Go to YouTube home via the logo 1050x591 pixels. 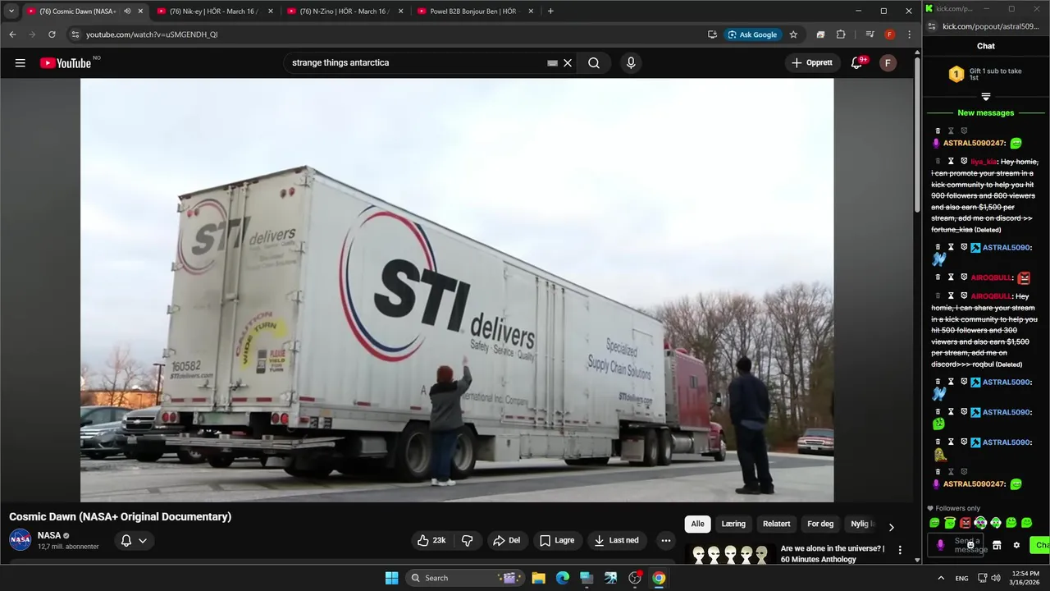point(66,63)
